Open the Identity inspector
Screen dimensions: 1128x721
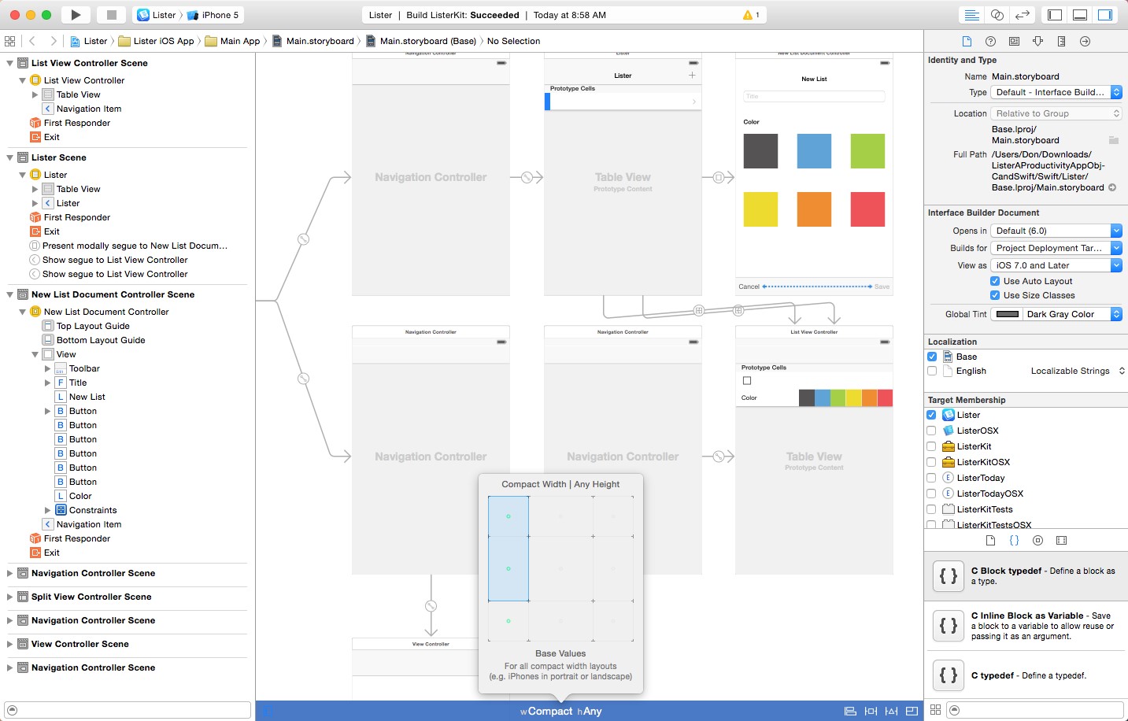[1014, 41]
